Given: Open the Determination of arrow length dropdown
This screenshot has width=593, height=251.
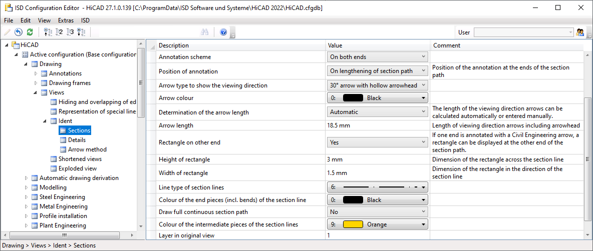Looking at the screenshot, I should coord(378,111).
